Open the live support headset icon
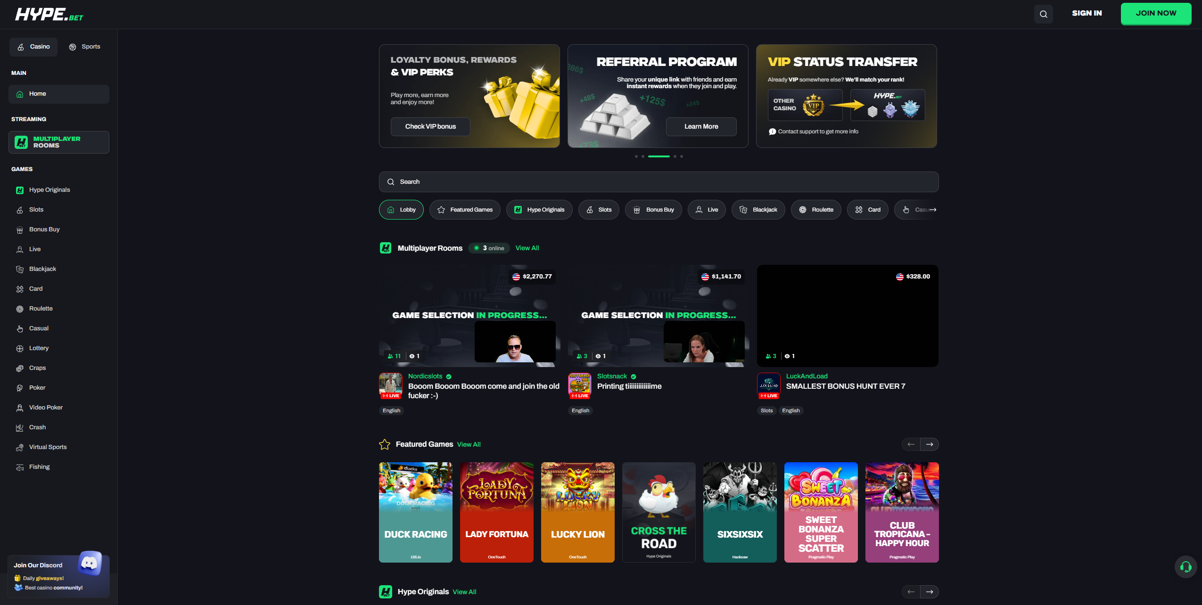 (x=1186, y=567)
